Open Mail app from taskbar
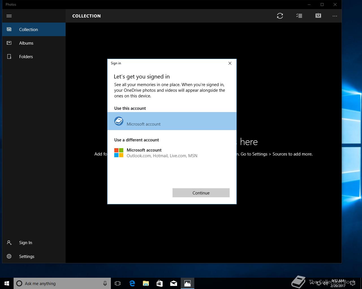The image size is (362, 289). pos(174,283)
